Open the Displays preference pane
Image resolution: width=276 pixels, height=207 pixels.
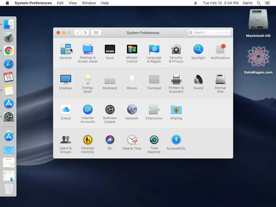[65, 82]
